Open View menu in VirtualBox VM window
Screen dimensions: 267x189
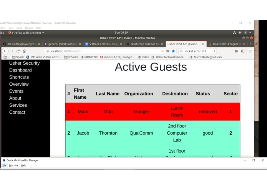(x=11, y=28)
